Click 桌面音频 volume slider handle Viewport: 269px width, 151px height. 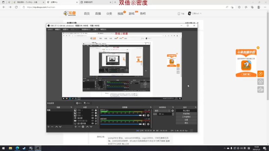pyautogui.click(x=140, y=124)
